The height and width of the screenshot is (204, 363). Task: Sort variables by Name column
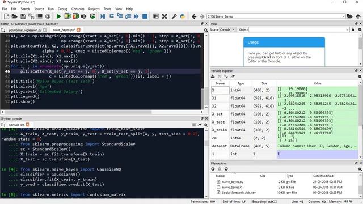click(x=220, y=83)
